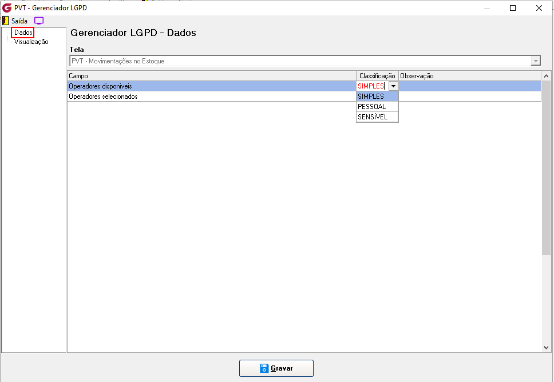Click the Gravar button

276,368
